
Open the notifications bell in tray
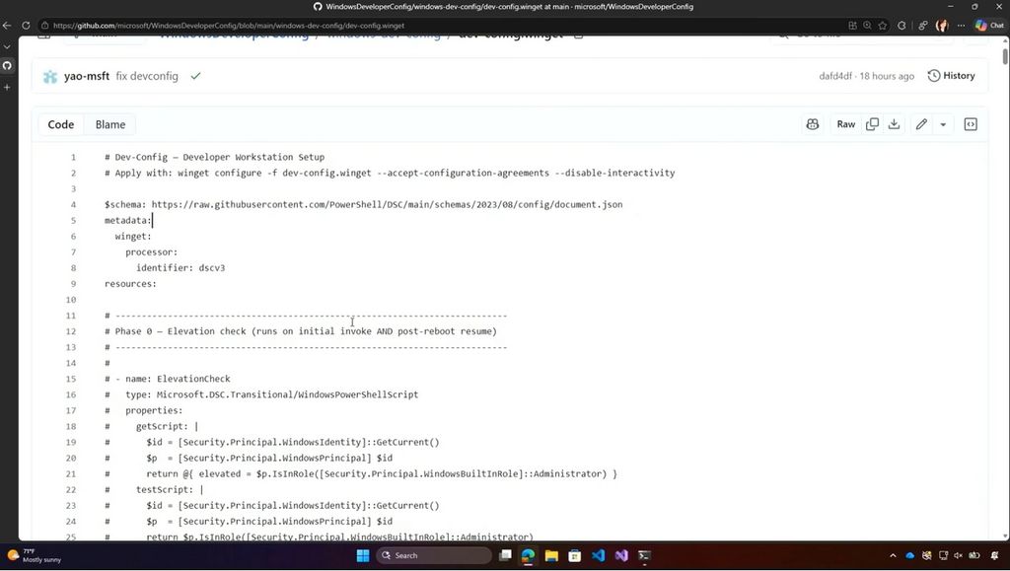coord(994,555)
